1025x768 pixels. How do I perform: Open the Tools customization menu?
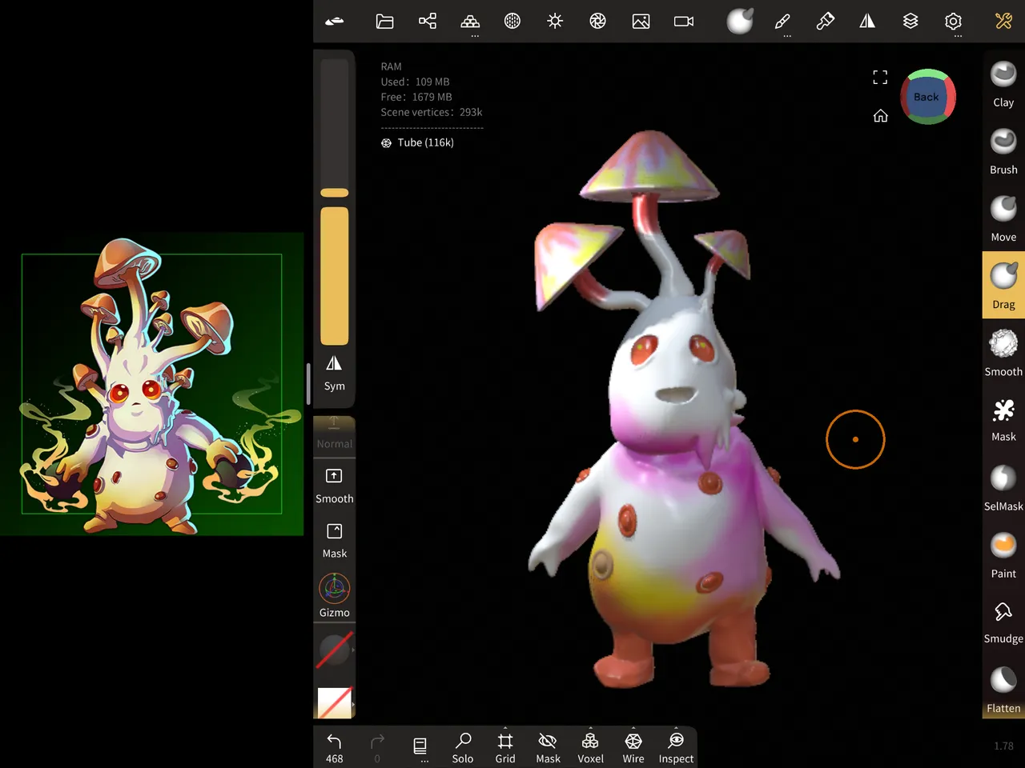tap(1003, 22)
